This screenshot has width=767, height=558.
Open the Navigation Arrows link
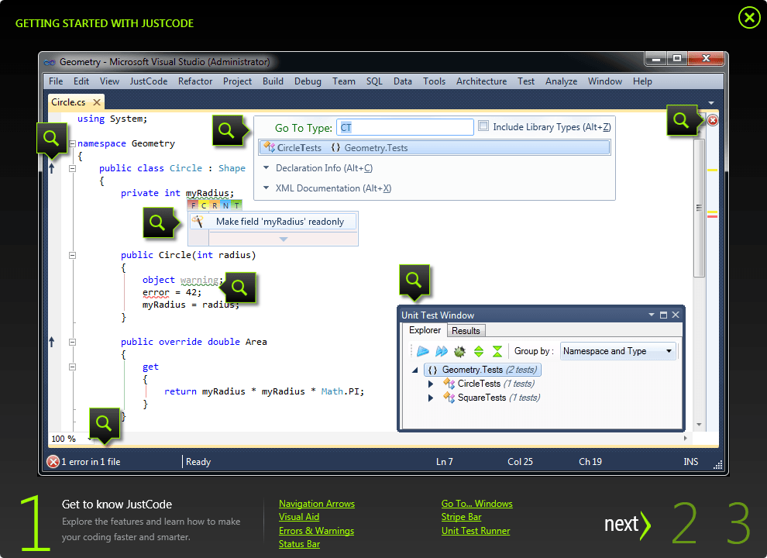coord(317,504)
